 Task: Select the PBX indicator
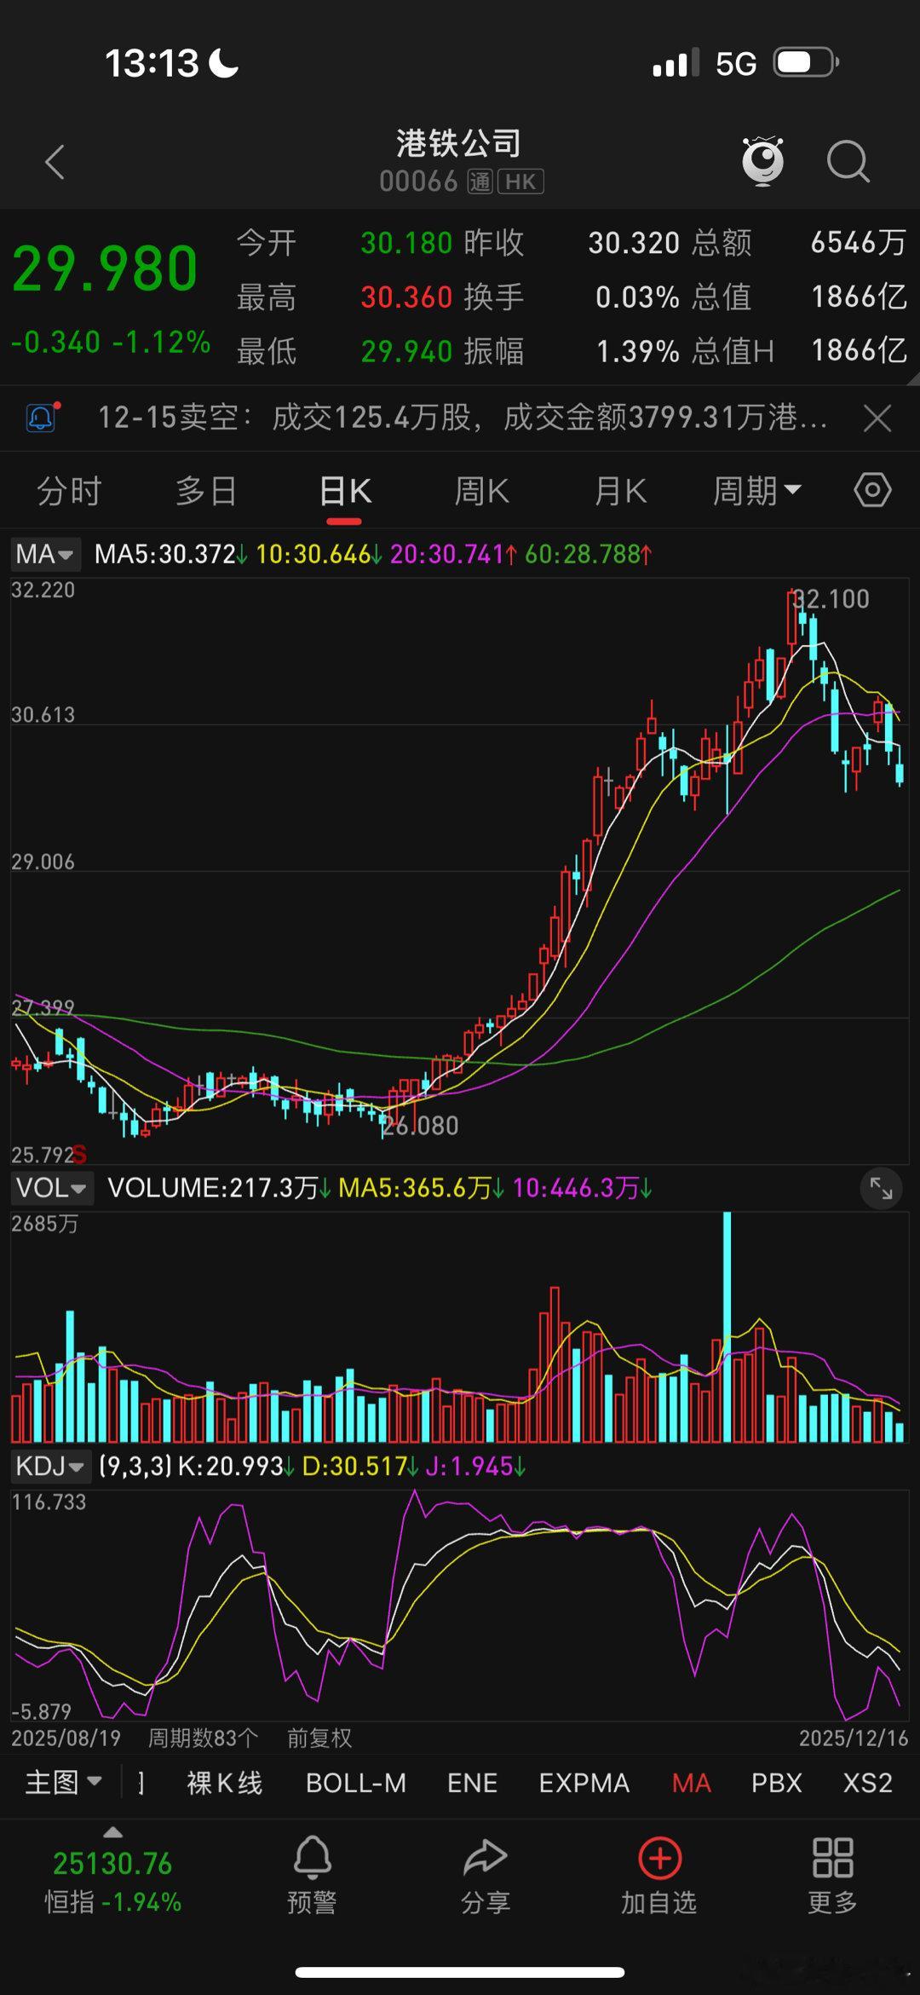click(776, 1782)
